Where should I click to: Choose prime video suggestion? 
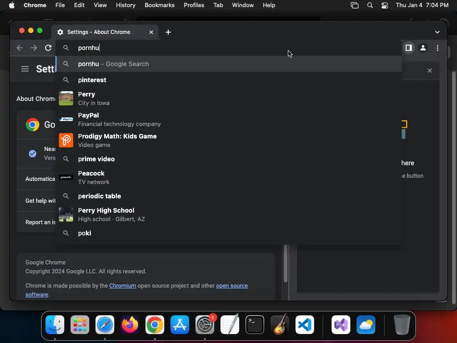pyautogui.click(x=229, y=159)
